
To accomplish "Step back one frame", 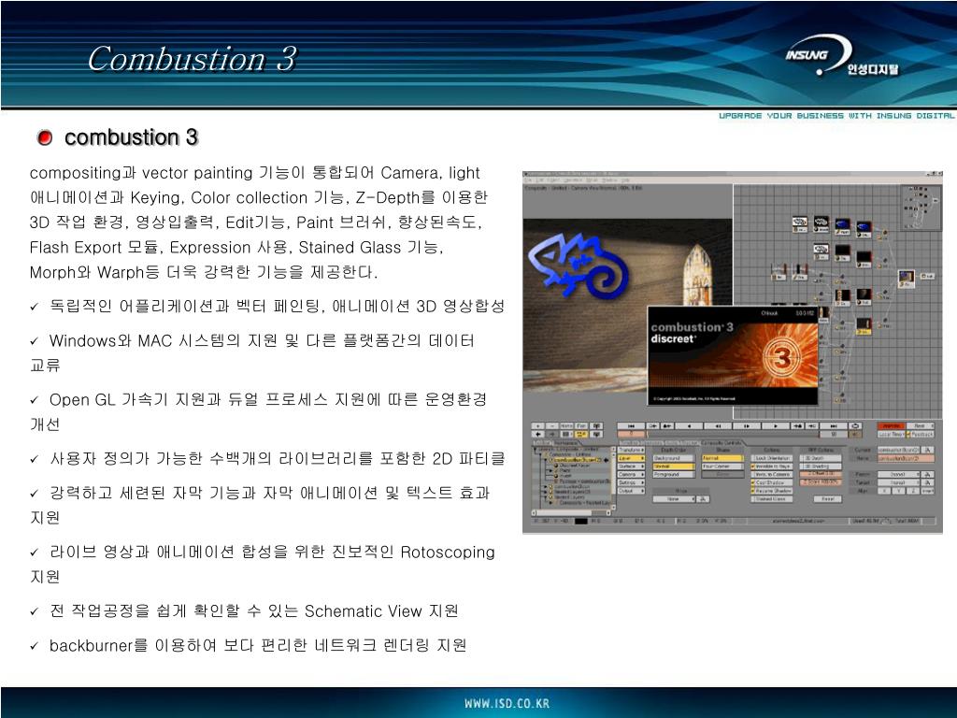I will (x=718, y=425).
